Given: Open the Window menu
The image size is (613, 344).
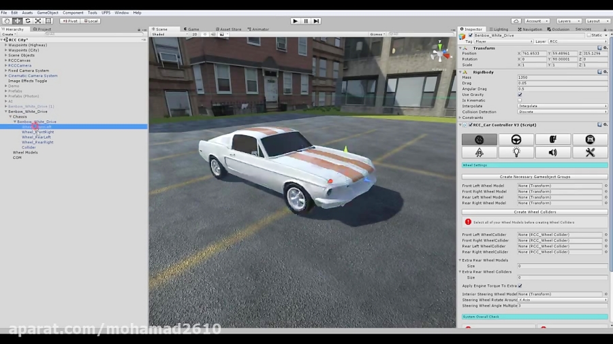Looking at the screenshot, I should (122, 13).
